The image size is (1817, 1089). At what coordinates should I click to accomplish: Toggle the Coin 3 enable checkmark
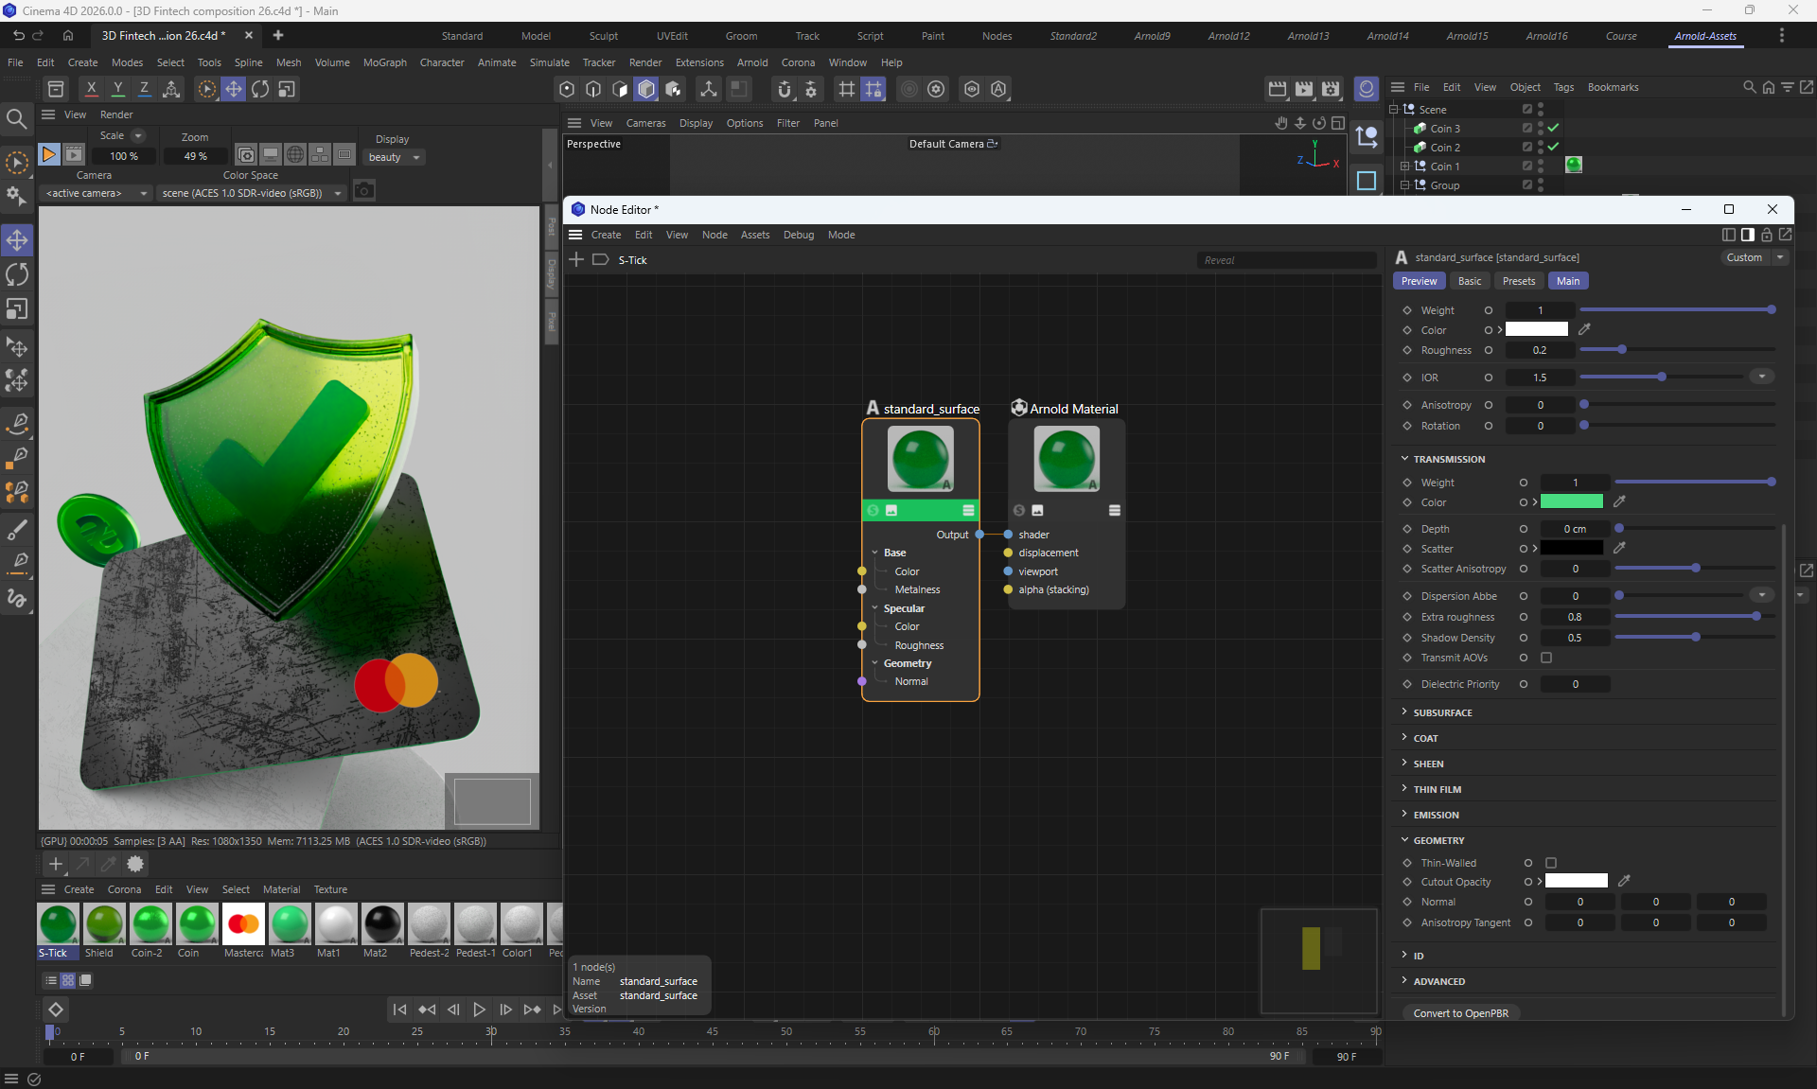[1553, 128]
